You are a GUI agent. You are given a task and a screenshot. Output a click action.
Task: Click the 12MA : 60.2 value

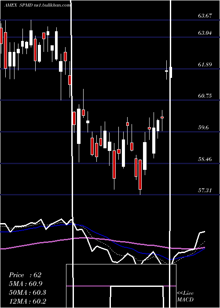(x=27, y=301)
